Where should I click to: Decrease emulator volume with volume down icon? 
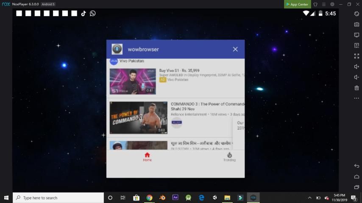[x=356, y=77]
